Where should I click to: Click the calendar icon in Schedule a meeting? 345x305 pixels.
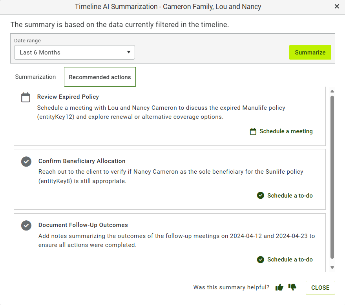point(253,131)
